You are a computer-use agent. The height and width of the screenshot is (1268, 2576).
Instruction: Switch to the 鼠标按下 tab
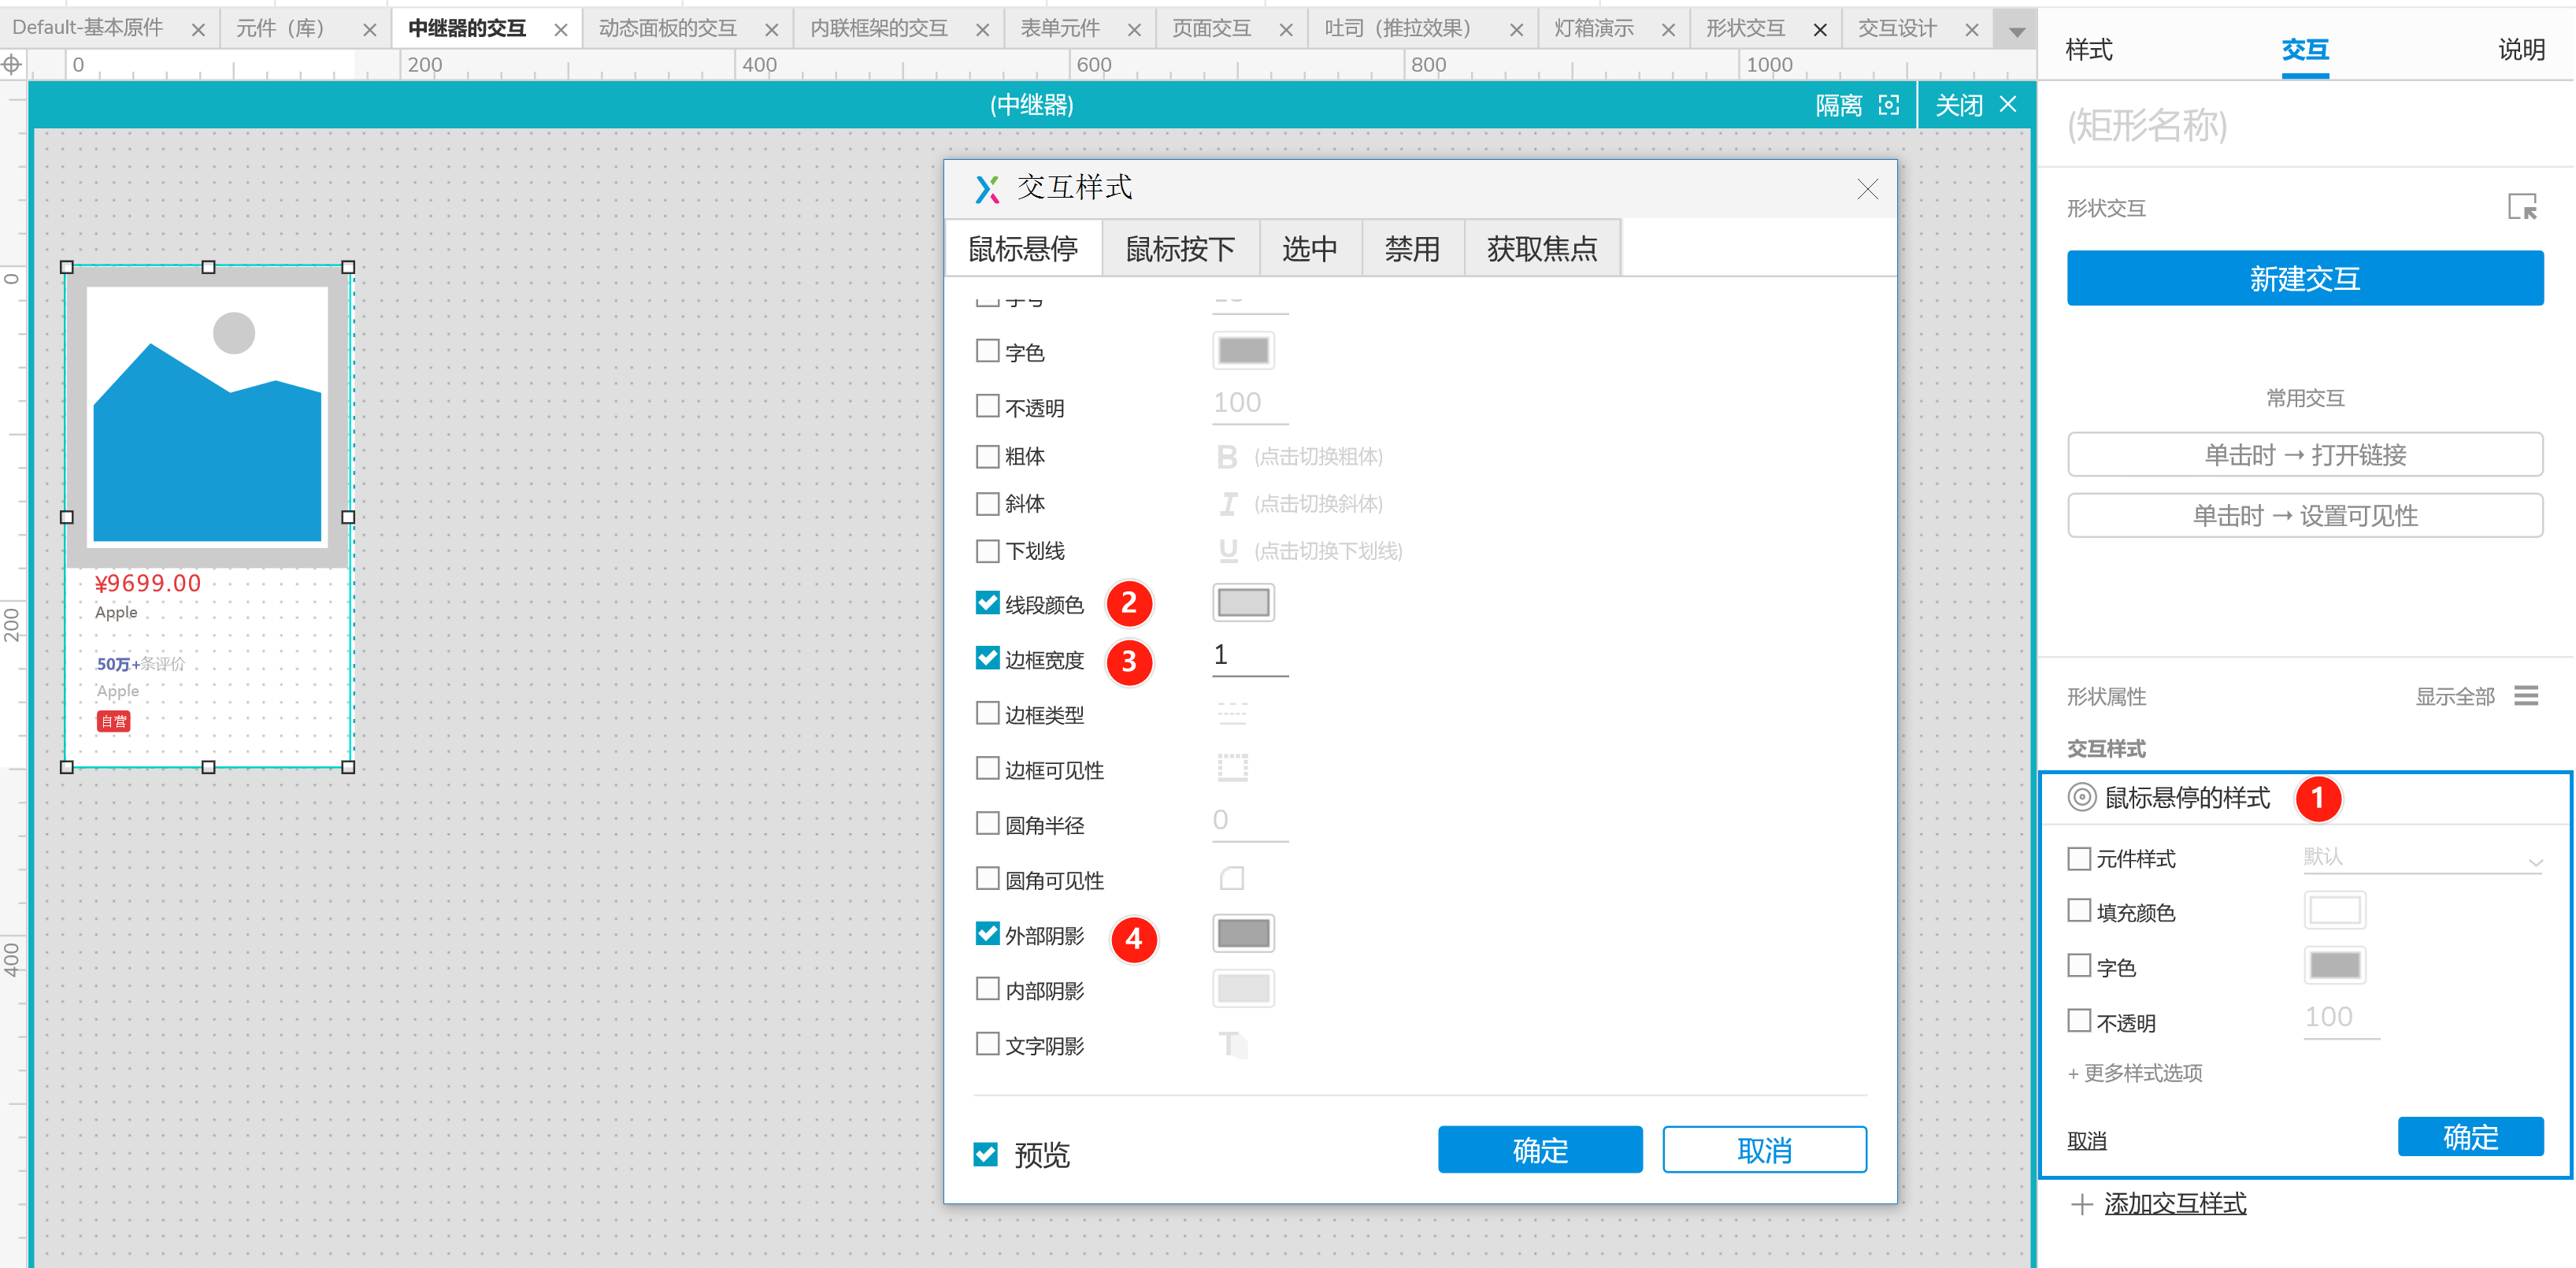point(1180,248)
